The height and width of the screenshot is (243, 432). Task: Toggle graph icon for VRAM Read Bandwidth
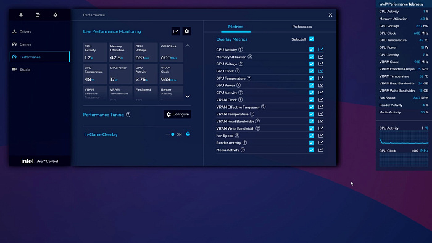(321, 121)
